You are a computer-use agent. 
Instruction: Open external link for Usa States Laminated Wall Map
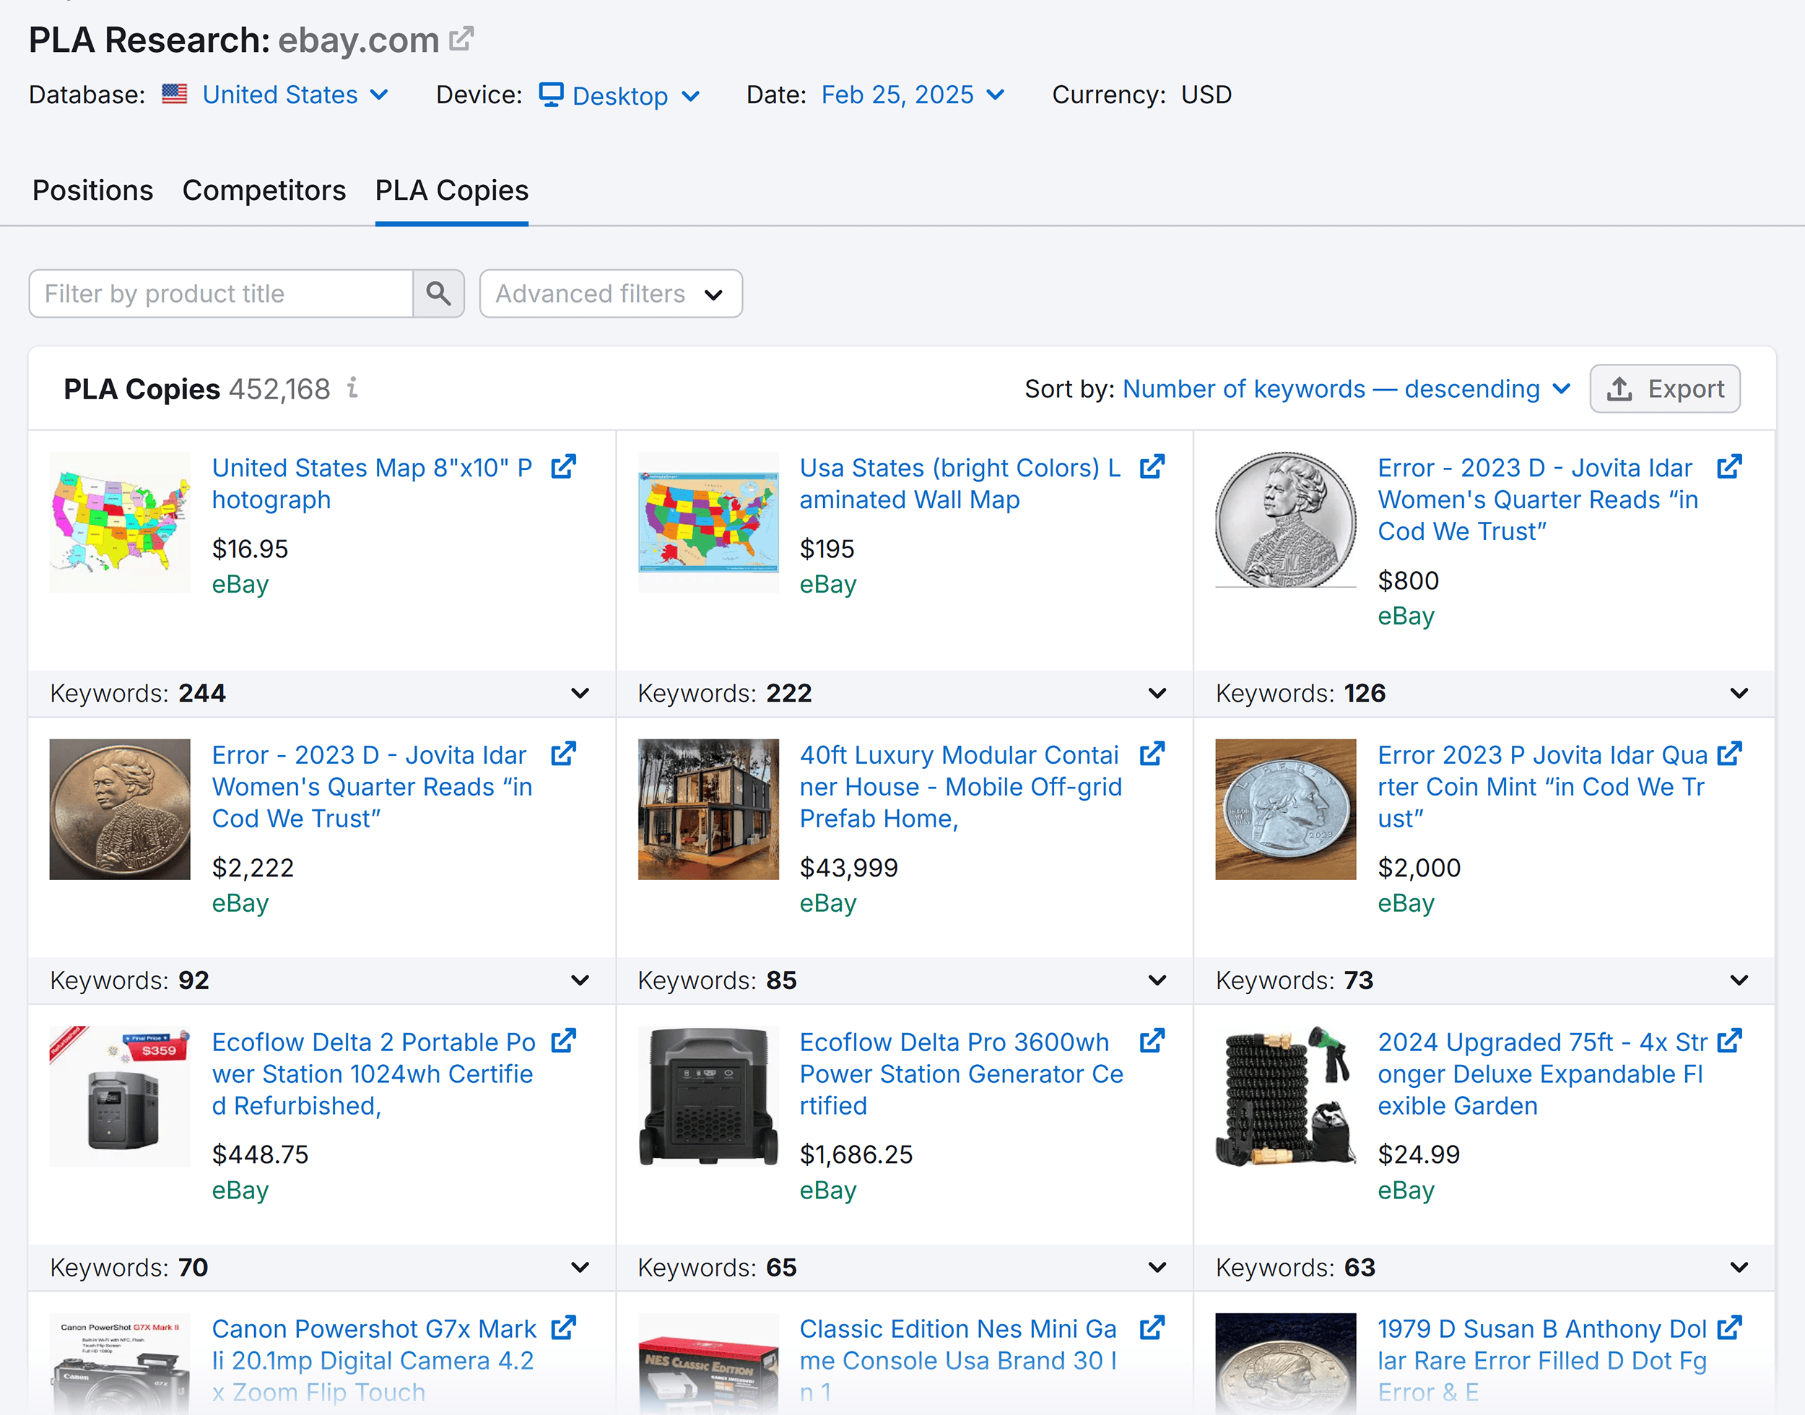tap(1152, 467)
